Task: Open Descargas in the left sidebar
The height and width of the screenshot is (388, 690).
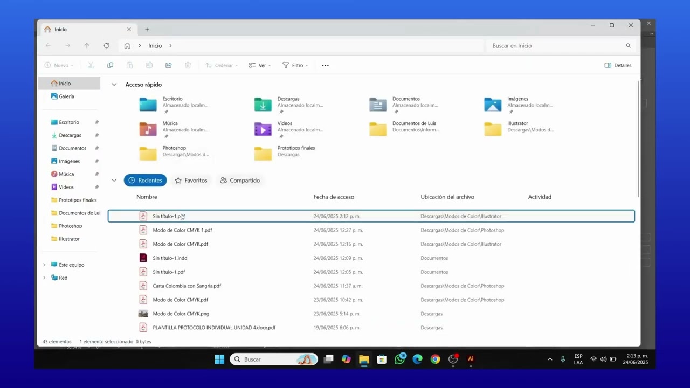Action: click(x=69, y=135)
